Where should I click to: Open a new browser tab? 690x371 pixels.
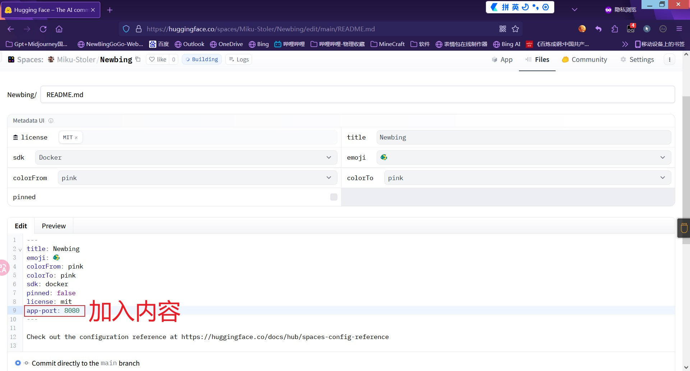click(x=110, y=10)
